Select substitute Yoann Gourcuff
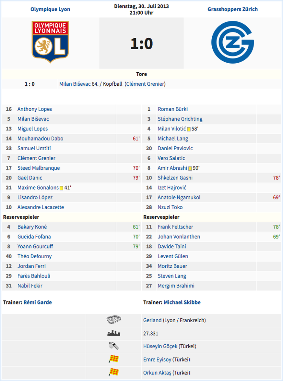Viewport: 283px width, 381px height. 35,246
